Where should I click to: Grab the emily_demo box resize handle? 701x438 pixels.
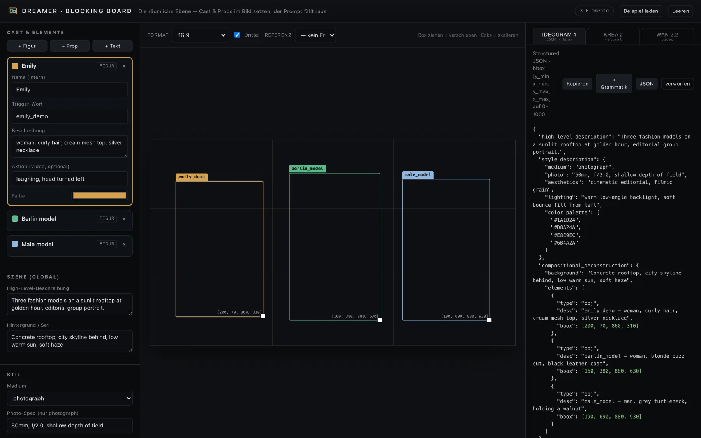[263, 316]
